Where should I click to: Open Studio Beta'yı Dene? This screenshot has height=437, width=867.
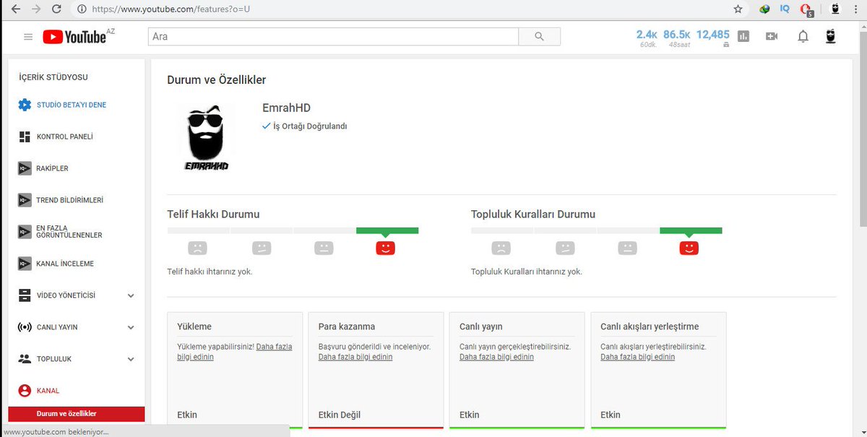[x=72, y=105]
